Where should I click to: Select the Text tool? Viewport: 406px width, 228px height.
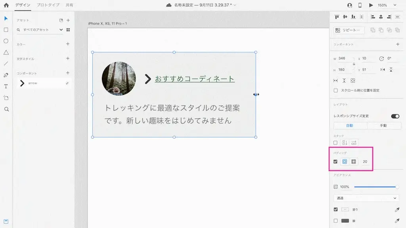coord(6,86)
